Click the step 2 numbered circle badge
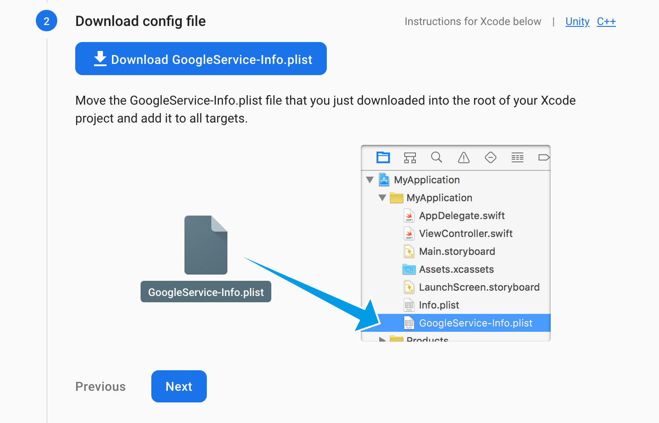The image size is (659, 423). click(x=47, y=21)
